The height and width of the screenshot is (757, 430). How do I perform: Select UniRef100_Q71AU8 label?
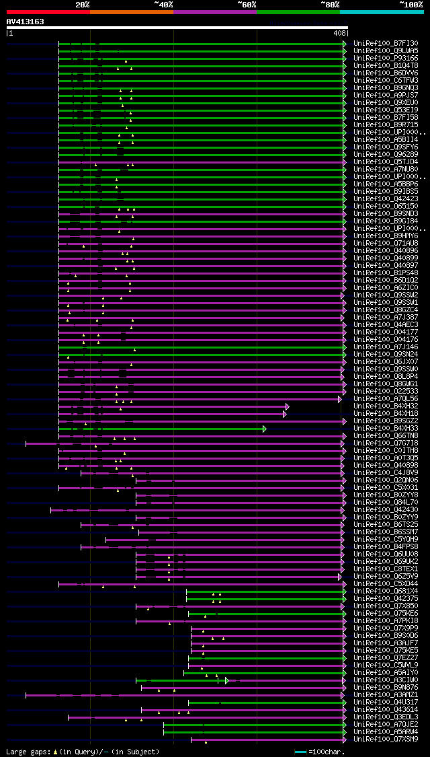point(386,244)
